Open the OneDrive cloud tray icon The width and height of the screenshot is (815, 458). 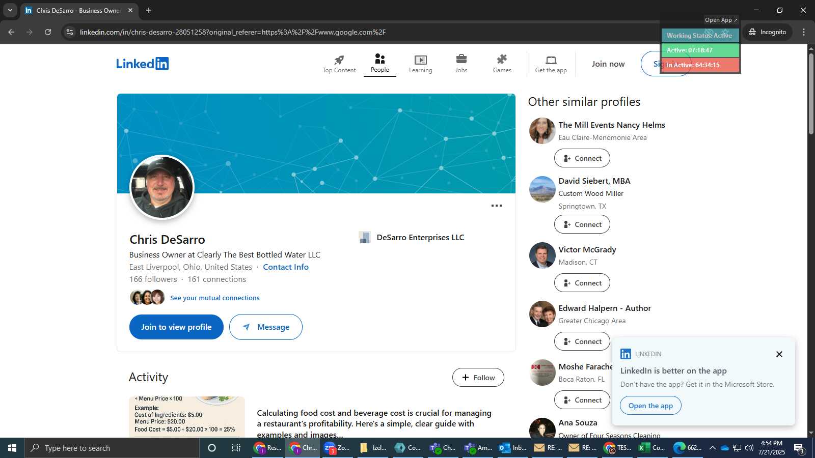click(x=725, y=448)
